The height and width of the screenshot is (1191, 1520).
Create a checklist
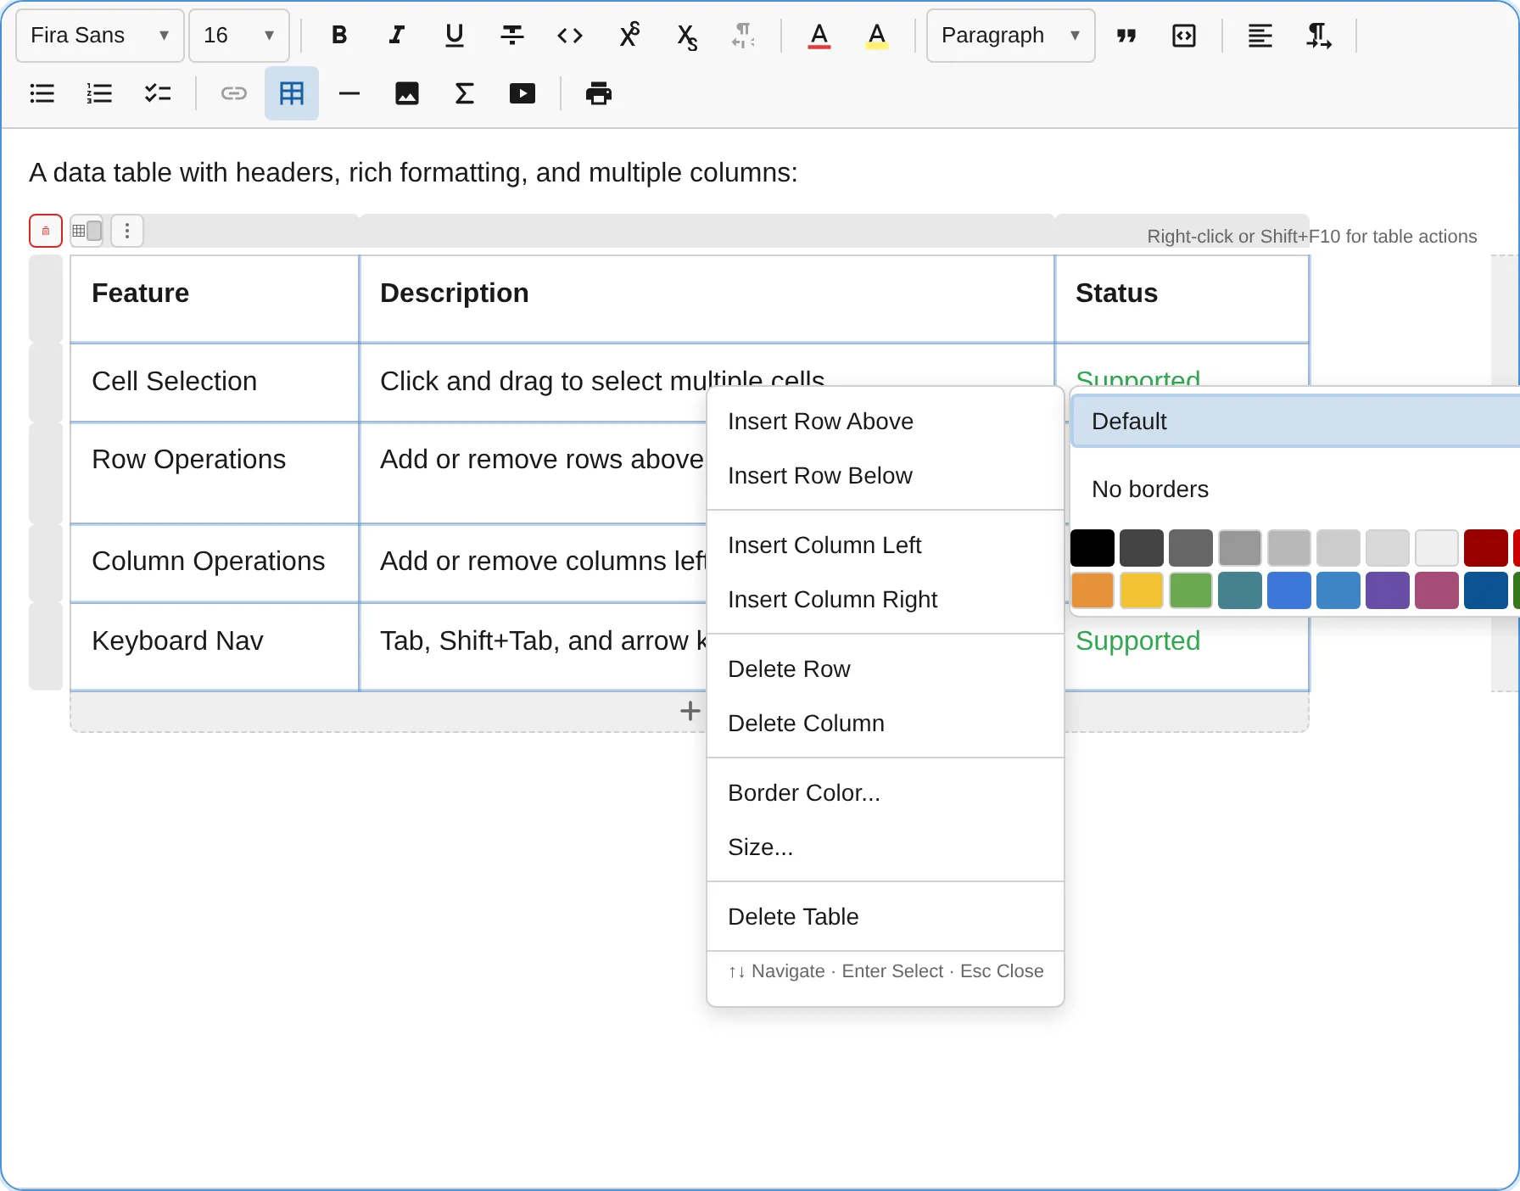(158, 93)
